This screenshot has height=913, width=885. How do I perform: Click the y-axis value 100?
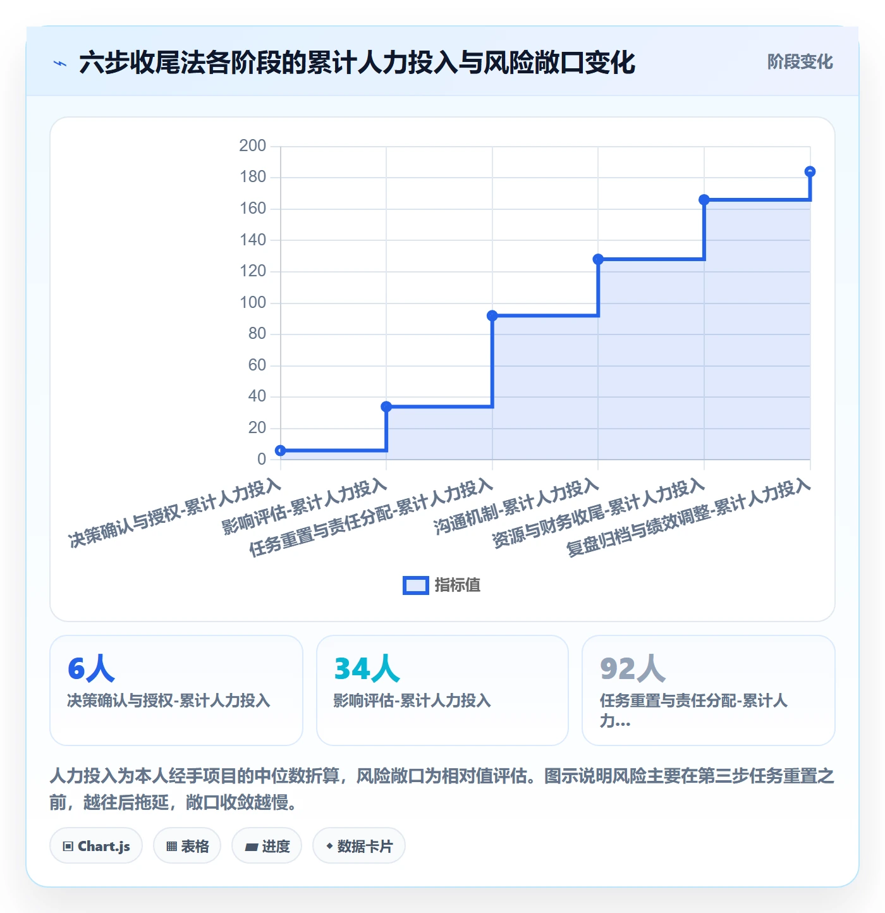pyautogui.click(x=253, y=302)
